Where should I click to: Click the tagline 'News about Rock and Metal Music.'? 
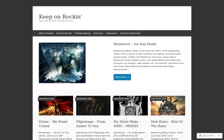(x=56, y=21)
